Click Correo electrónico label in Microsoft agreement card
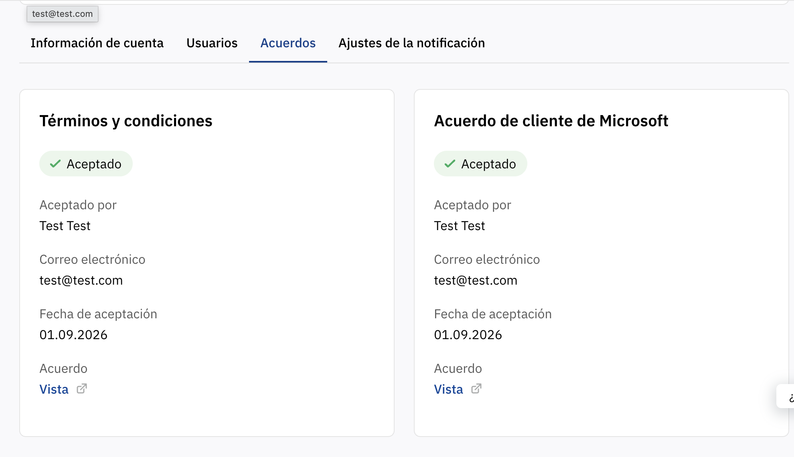794x457 pixels. [x=487, y=259]
